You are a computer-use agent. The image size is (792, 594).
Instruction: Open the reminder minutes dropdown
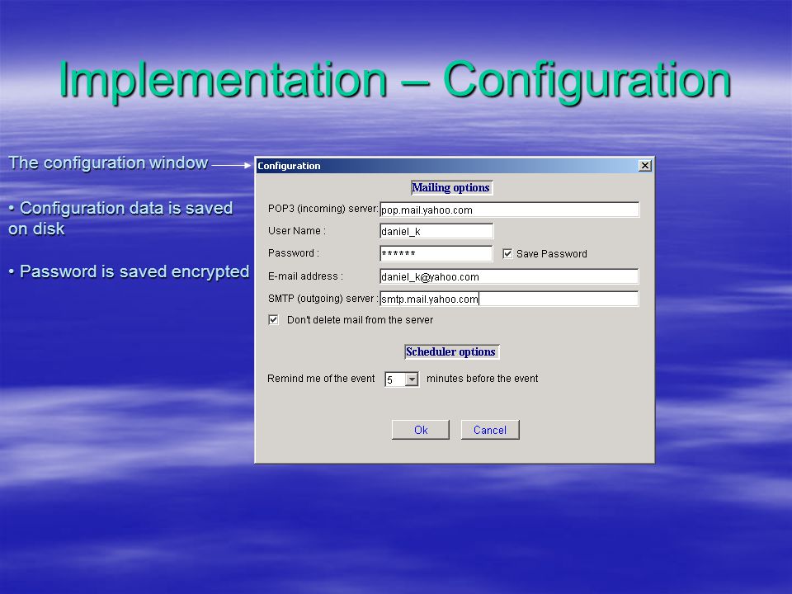[x=412, y=379]
